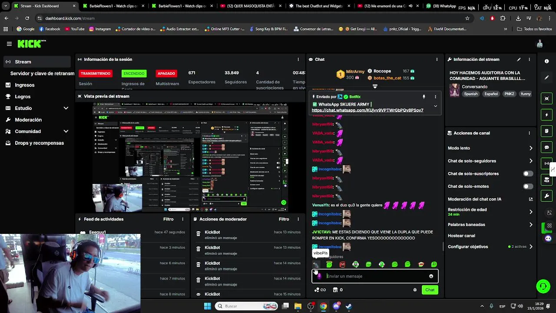Click Filtro in Feed de actividades
This screenshot has height=313, width=556.
(x=168, y=219)
